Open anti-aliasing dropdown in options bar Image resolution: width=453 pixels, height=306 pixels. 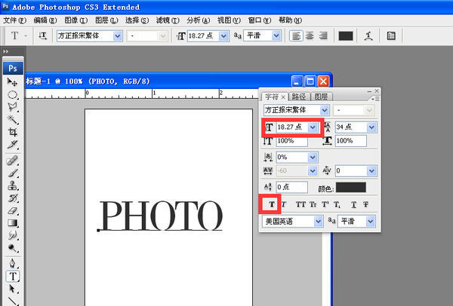(276, 36)
